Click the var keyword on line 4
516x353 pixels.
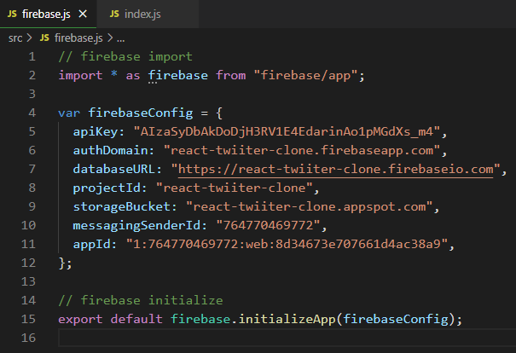(69, 113)
